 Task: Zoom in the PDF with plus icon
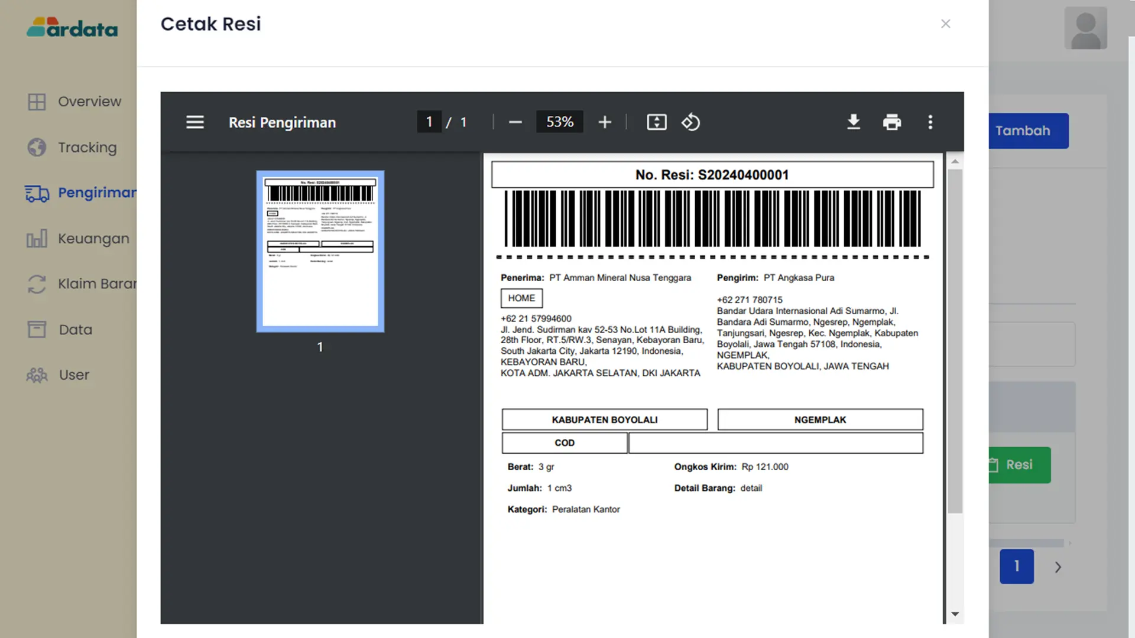tap(605, 122)
